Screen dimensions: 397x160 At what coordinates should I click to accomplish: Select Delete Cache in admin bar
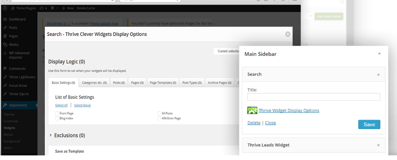coord(86,8)
